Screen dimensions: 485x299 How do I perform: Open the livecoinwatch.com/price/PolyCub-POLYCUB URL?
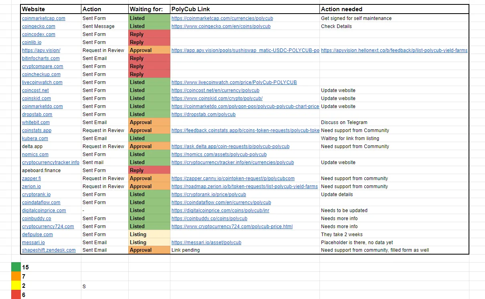pyautogui.click(x=234, y=82)
